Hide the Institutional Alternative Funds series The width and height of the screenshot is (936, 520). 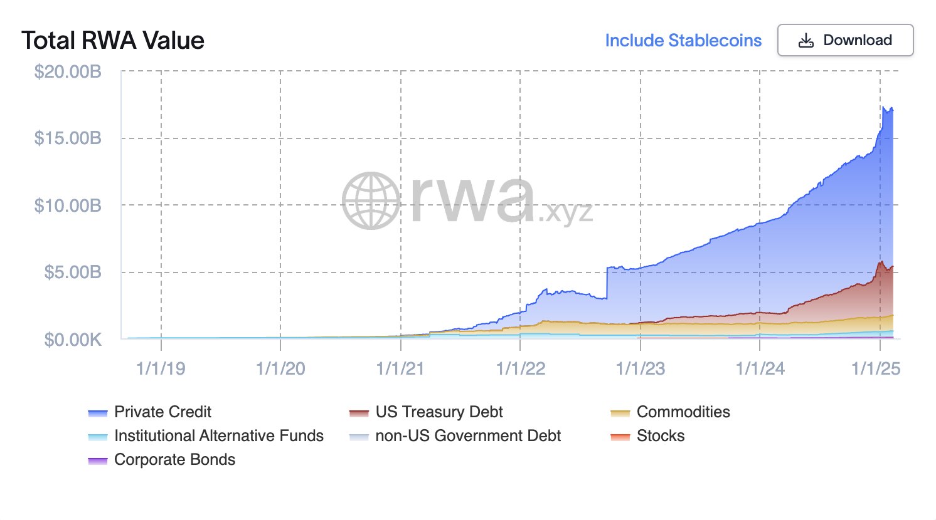218,435
